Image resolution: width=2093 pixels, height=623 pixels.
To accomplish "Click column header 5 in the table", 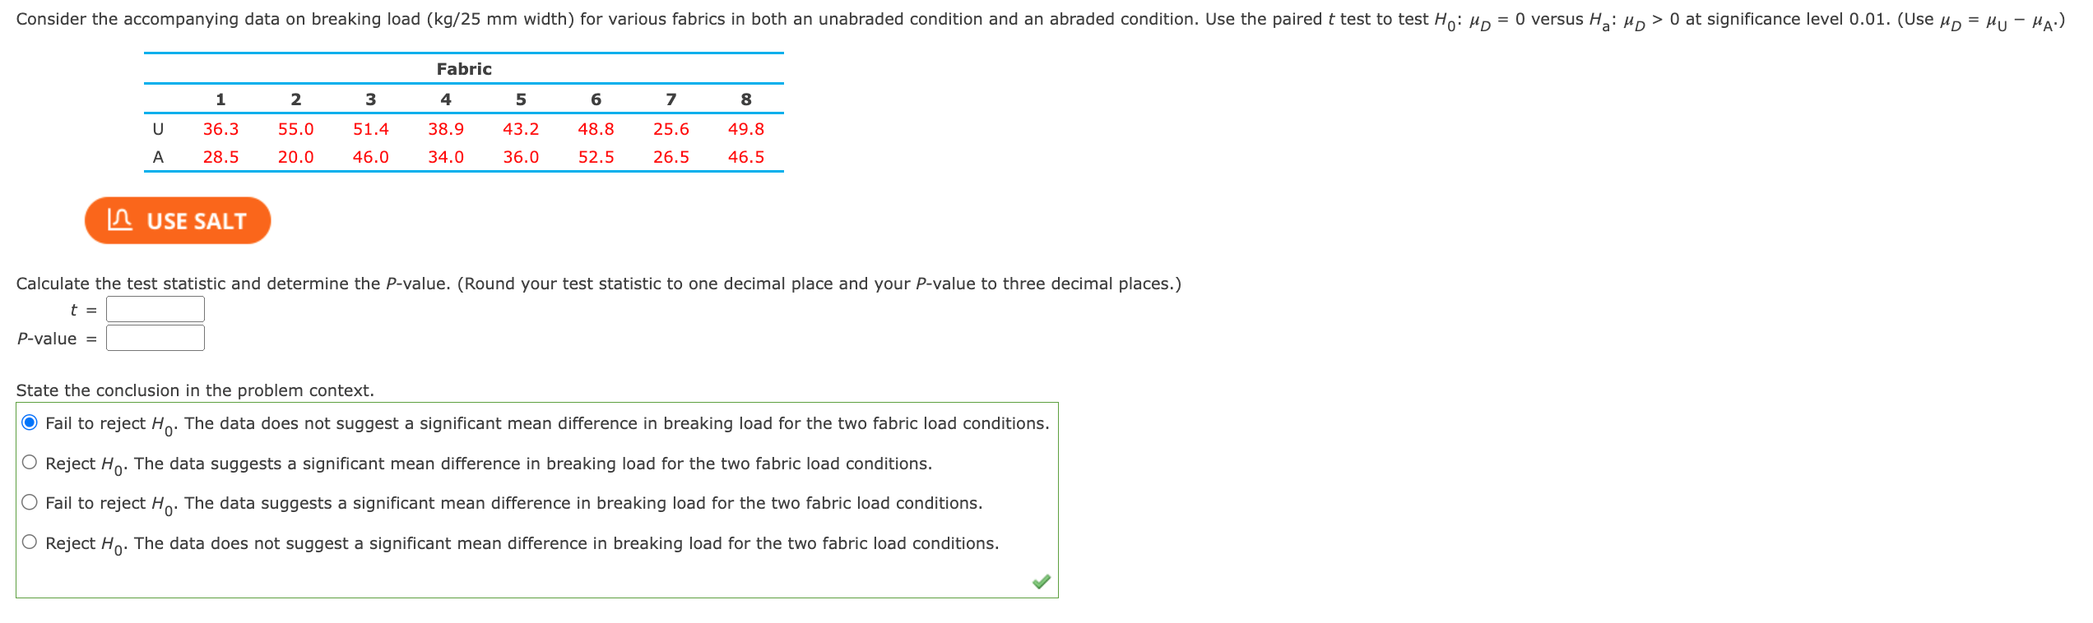I will coord(521,99).
